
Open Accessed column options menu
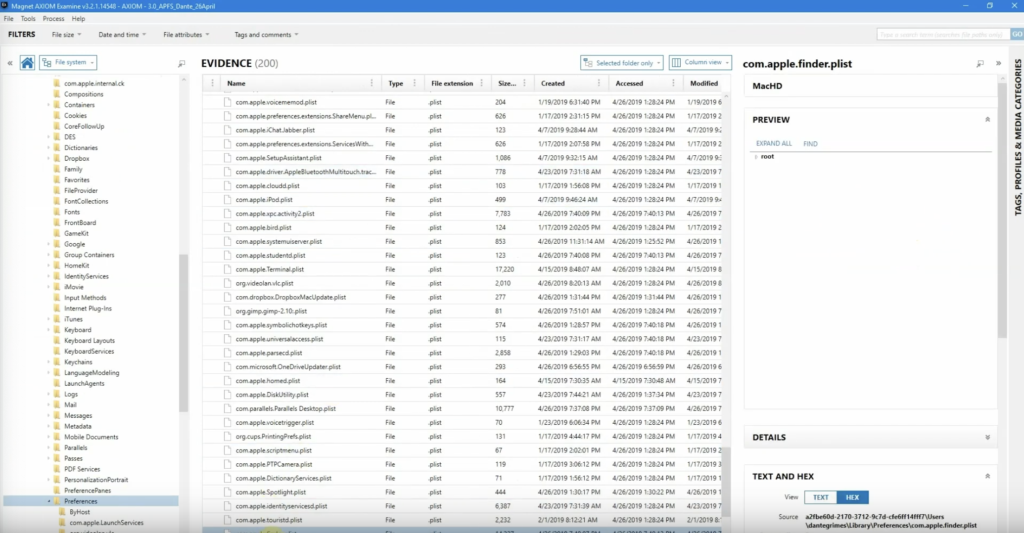(x=673, y=83)
